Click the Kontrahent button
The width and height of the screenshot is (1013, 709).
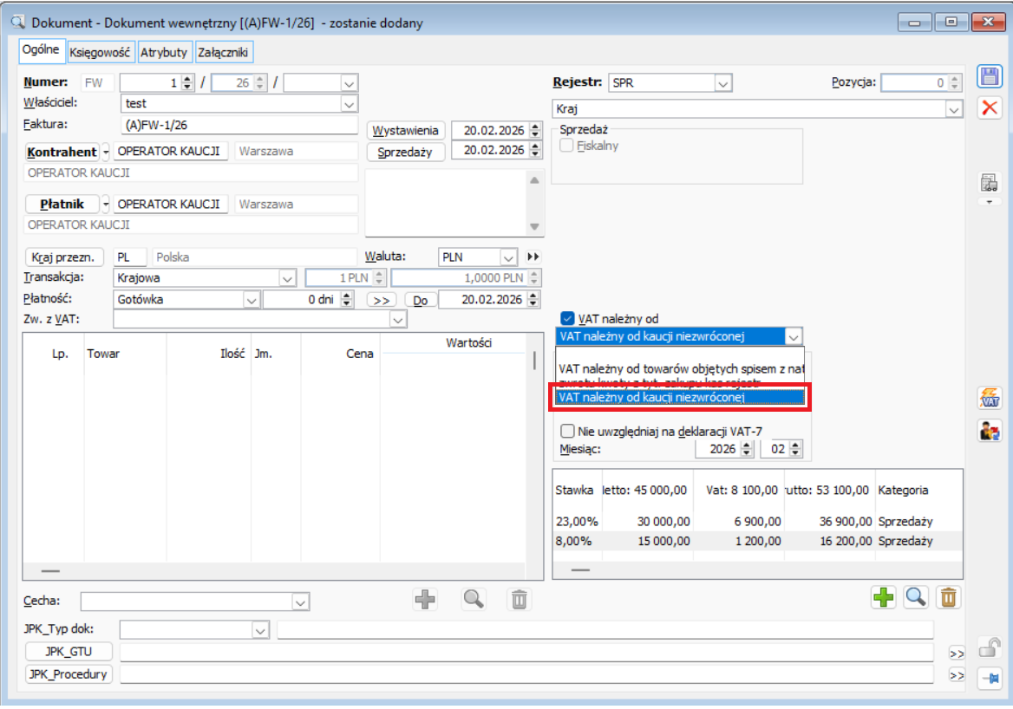[62, 152]
